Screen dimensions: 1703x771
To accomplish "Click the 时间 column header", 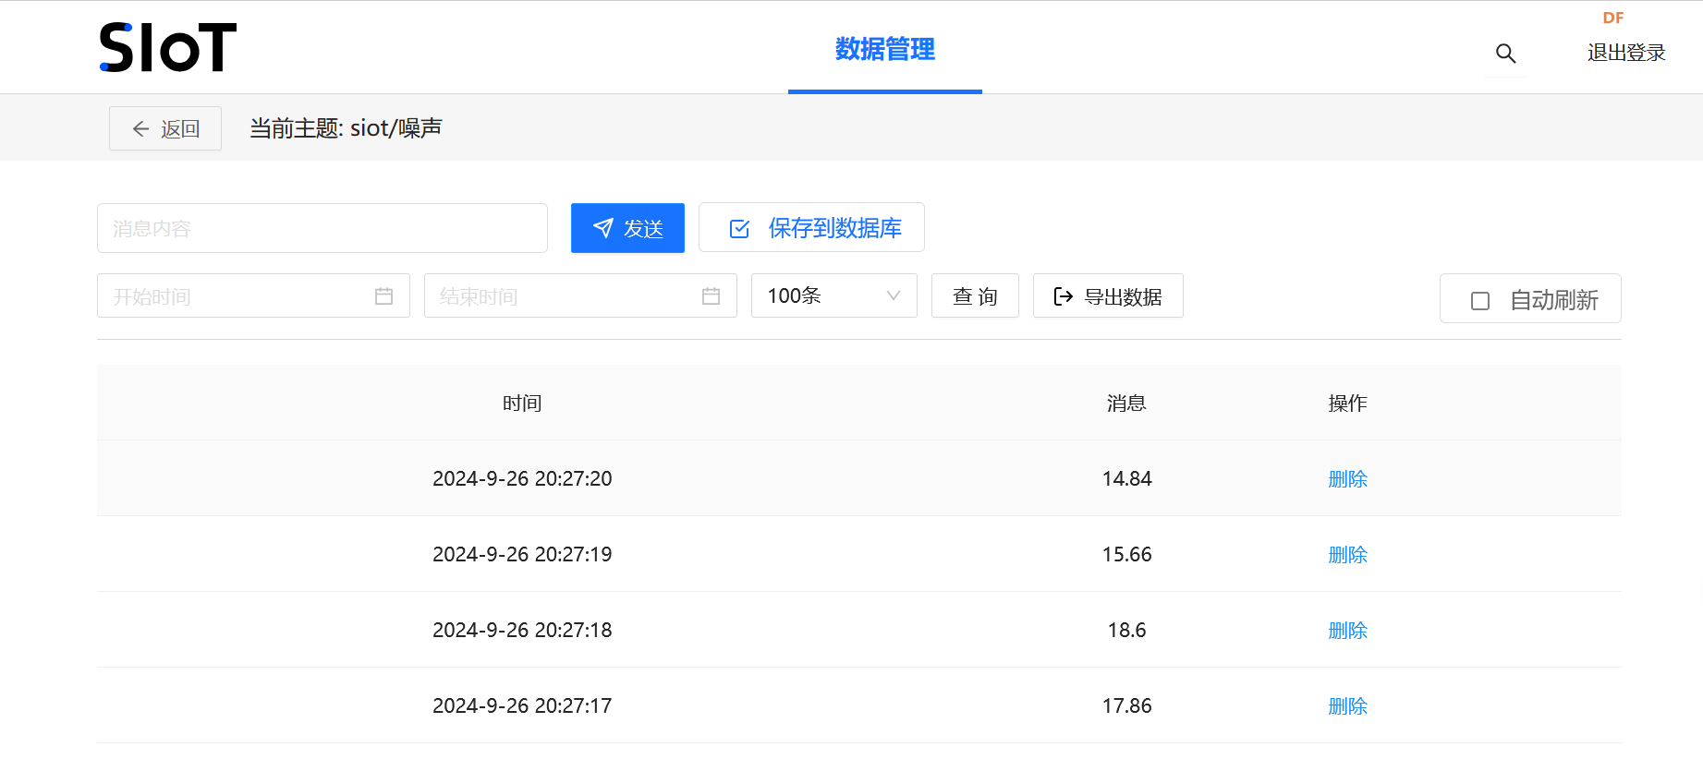I will tap(522, 403).
